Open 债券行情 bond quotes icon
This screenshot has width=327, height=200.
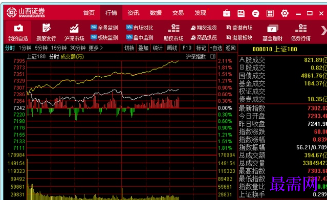tap(301, 32)
